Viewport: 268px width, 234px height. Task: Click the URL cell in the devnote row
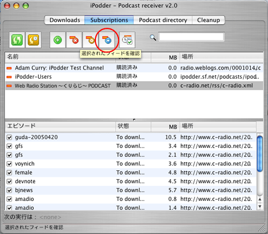pyautogui.click(x=216, y=182)
